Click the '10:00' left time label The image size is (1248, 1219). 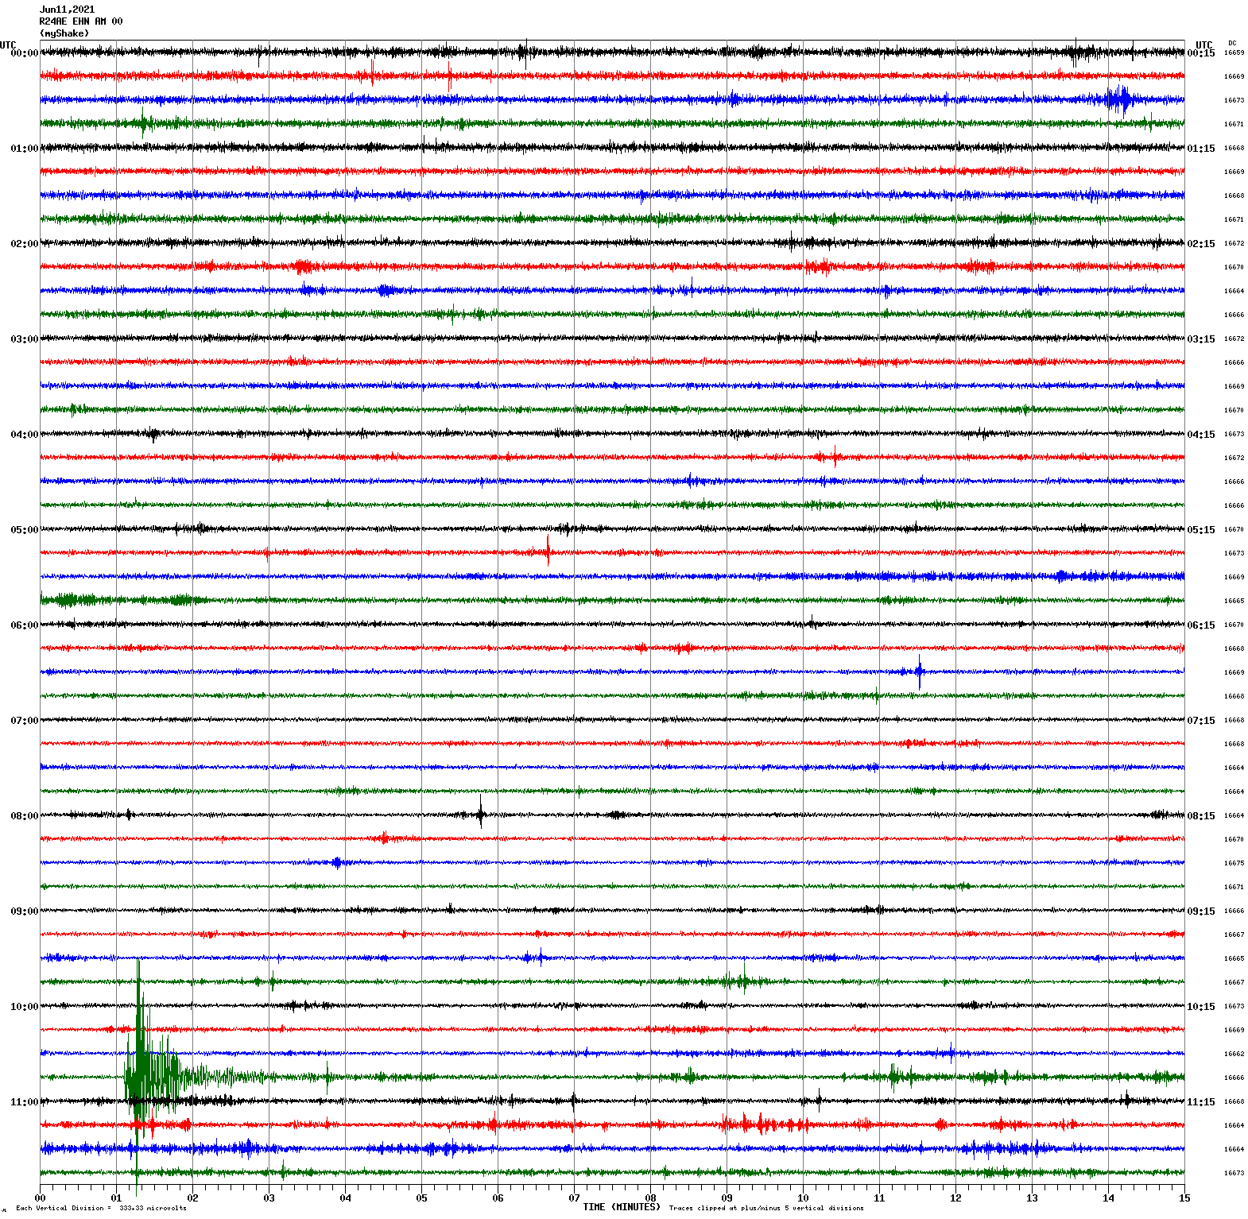(25, 1007)
